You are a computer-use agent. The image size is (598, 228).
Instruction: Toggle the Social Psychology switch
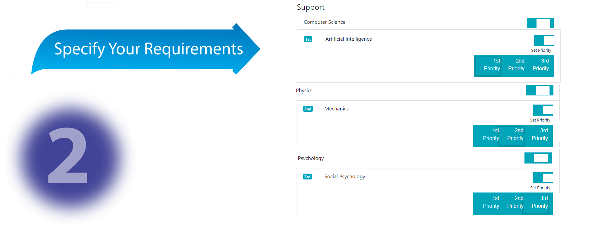543,178
